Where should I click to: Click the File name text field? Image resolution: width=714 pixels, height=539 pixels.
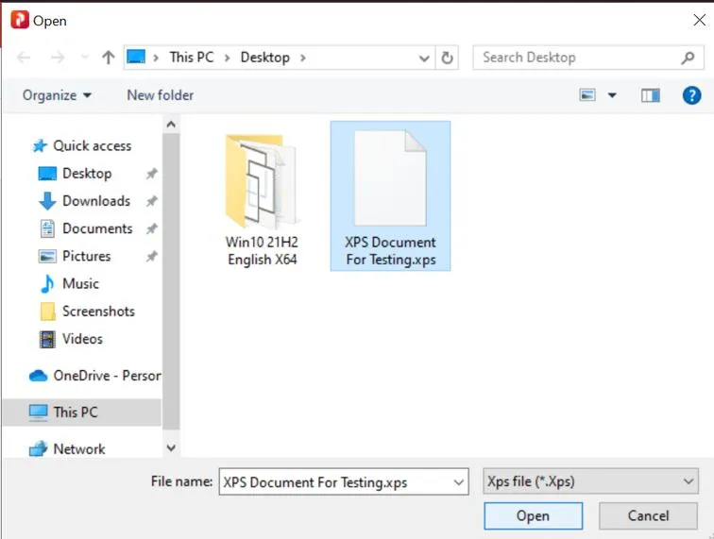[333, 482]
